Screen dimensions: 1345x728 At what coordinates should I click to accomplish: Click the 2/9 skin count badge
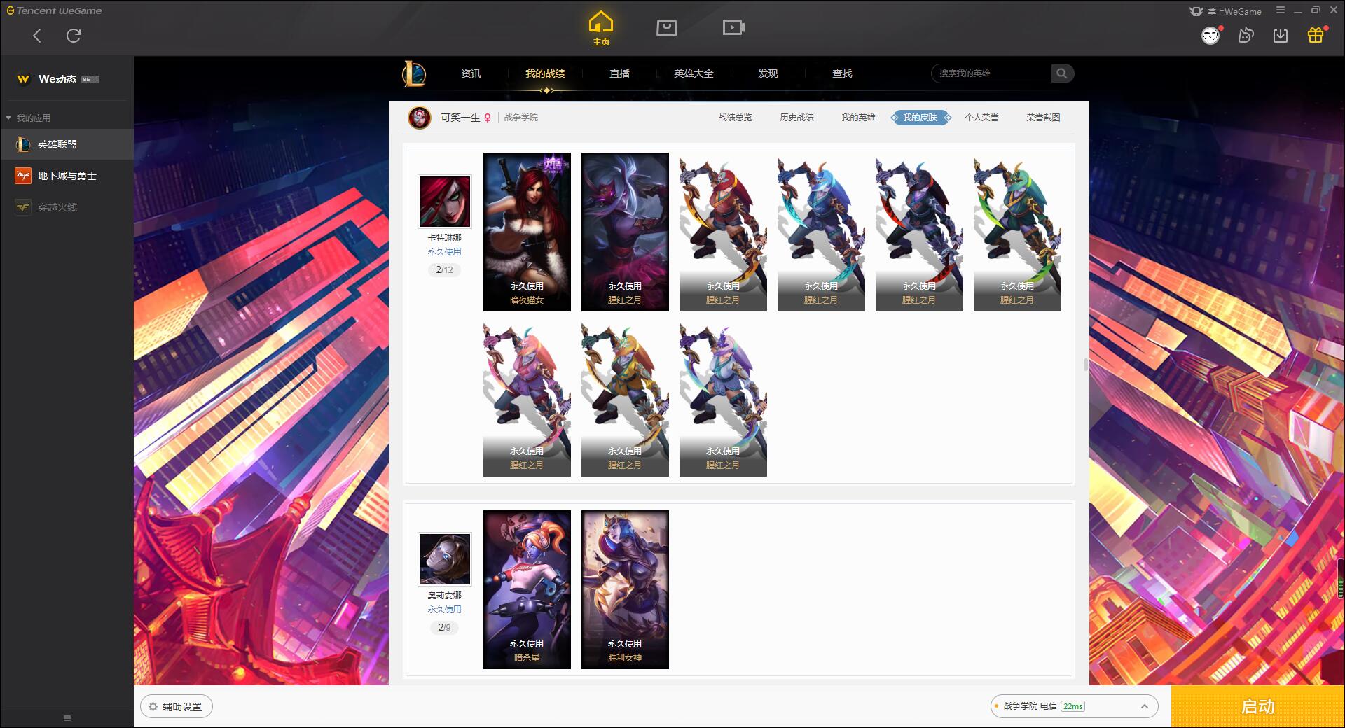coord(444,628)
